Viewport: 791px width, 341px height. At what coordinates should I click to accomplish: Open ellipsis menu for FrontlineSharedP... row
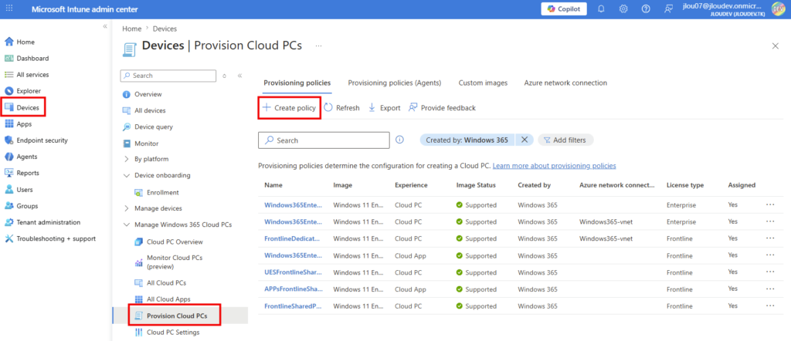coord(770,306)
